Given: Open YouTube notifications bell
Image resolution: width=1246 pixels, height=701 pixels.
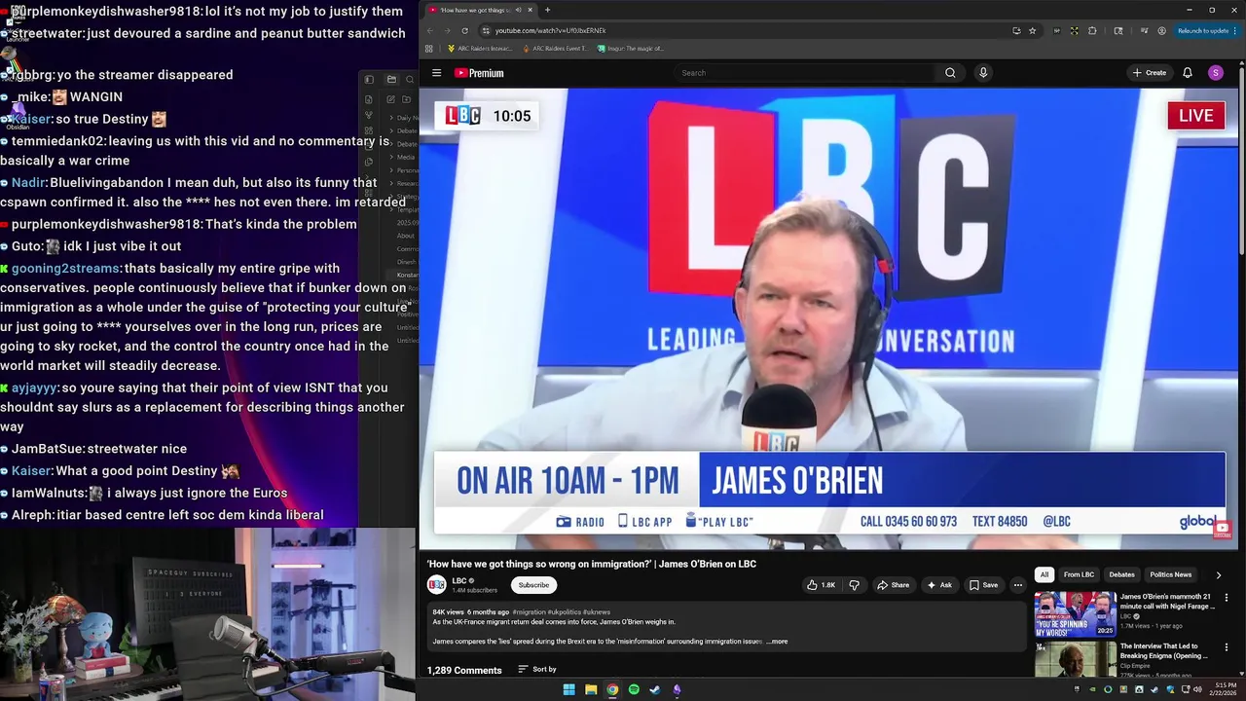Looking at the screenshot, I should point(1188,73).
